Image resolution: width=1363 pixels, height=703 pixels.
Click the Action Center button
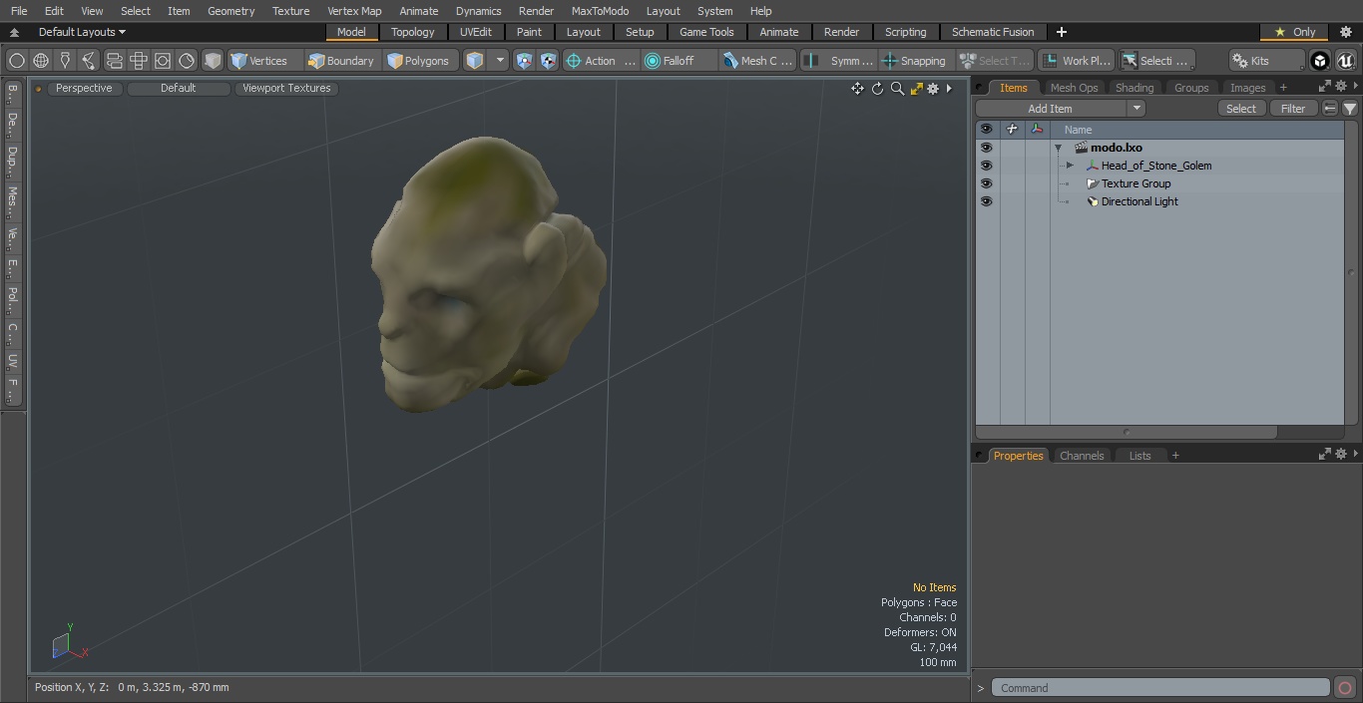pyautogui.click(x=601, y=61)
